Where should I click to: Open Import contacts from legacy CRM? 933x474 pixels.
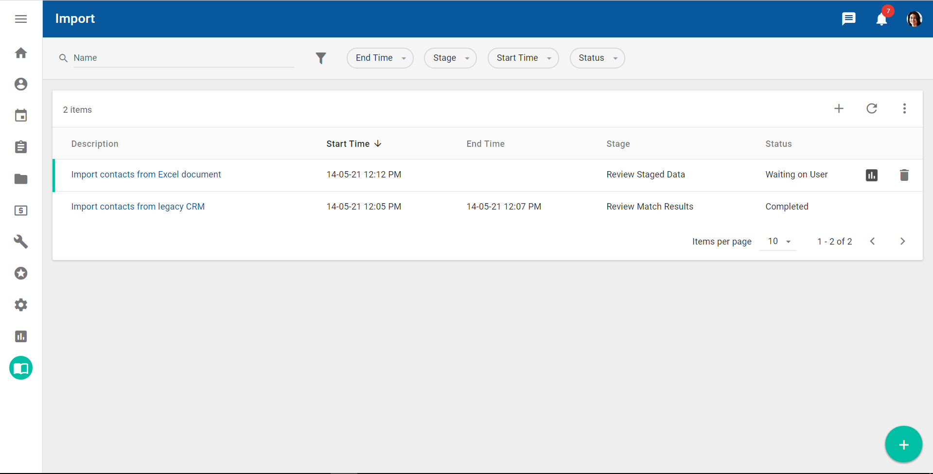click(x=138, y=206)
